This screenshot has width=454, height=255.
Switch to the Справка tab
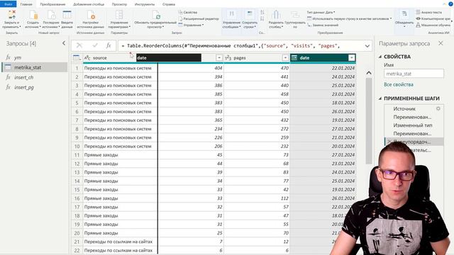click(169, 4)
